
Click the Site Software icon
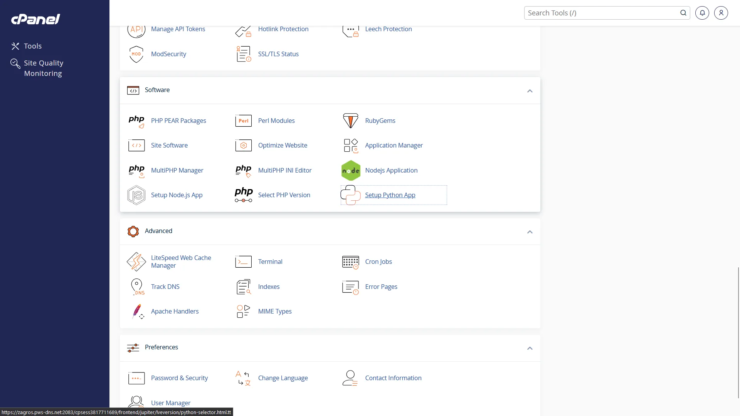136,146
